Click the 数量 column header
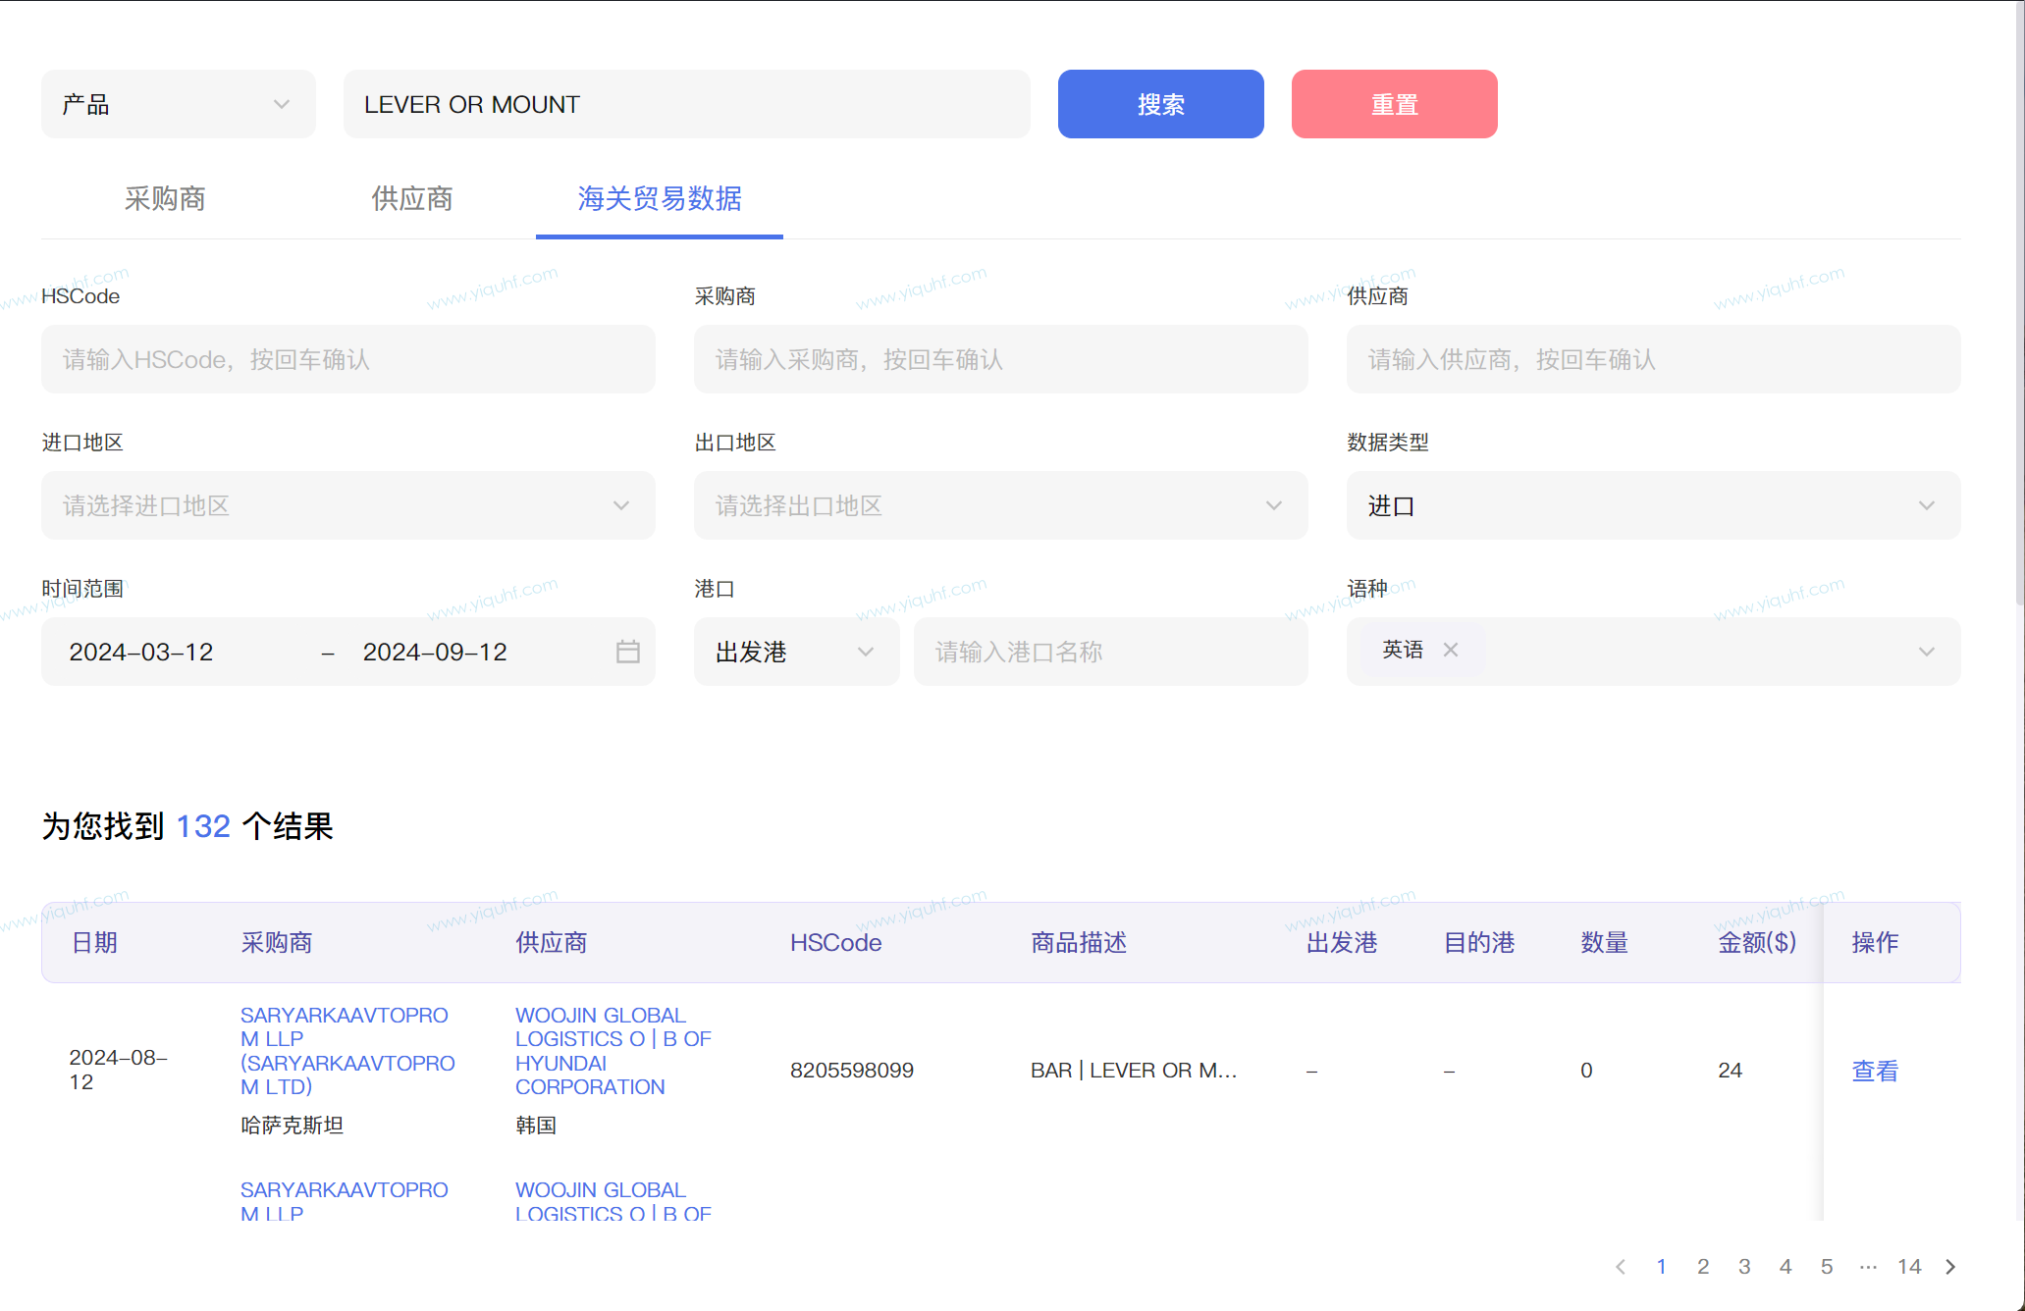2025x1311 pixels. (1605, 943)
